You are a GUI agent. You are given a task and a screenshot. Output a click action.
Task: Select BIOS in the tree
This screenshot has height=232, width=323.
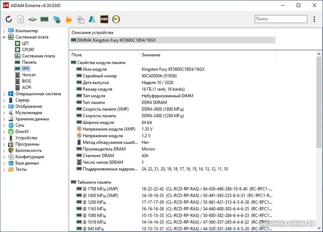point(26,81)
